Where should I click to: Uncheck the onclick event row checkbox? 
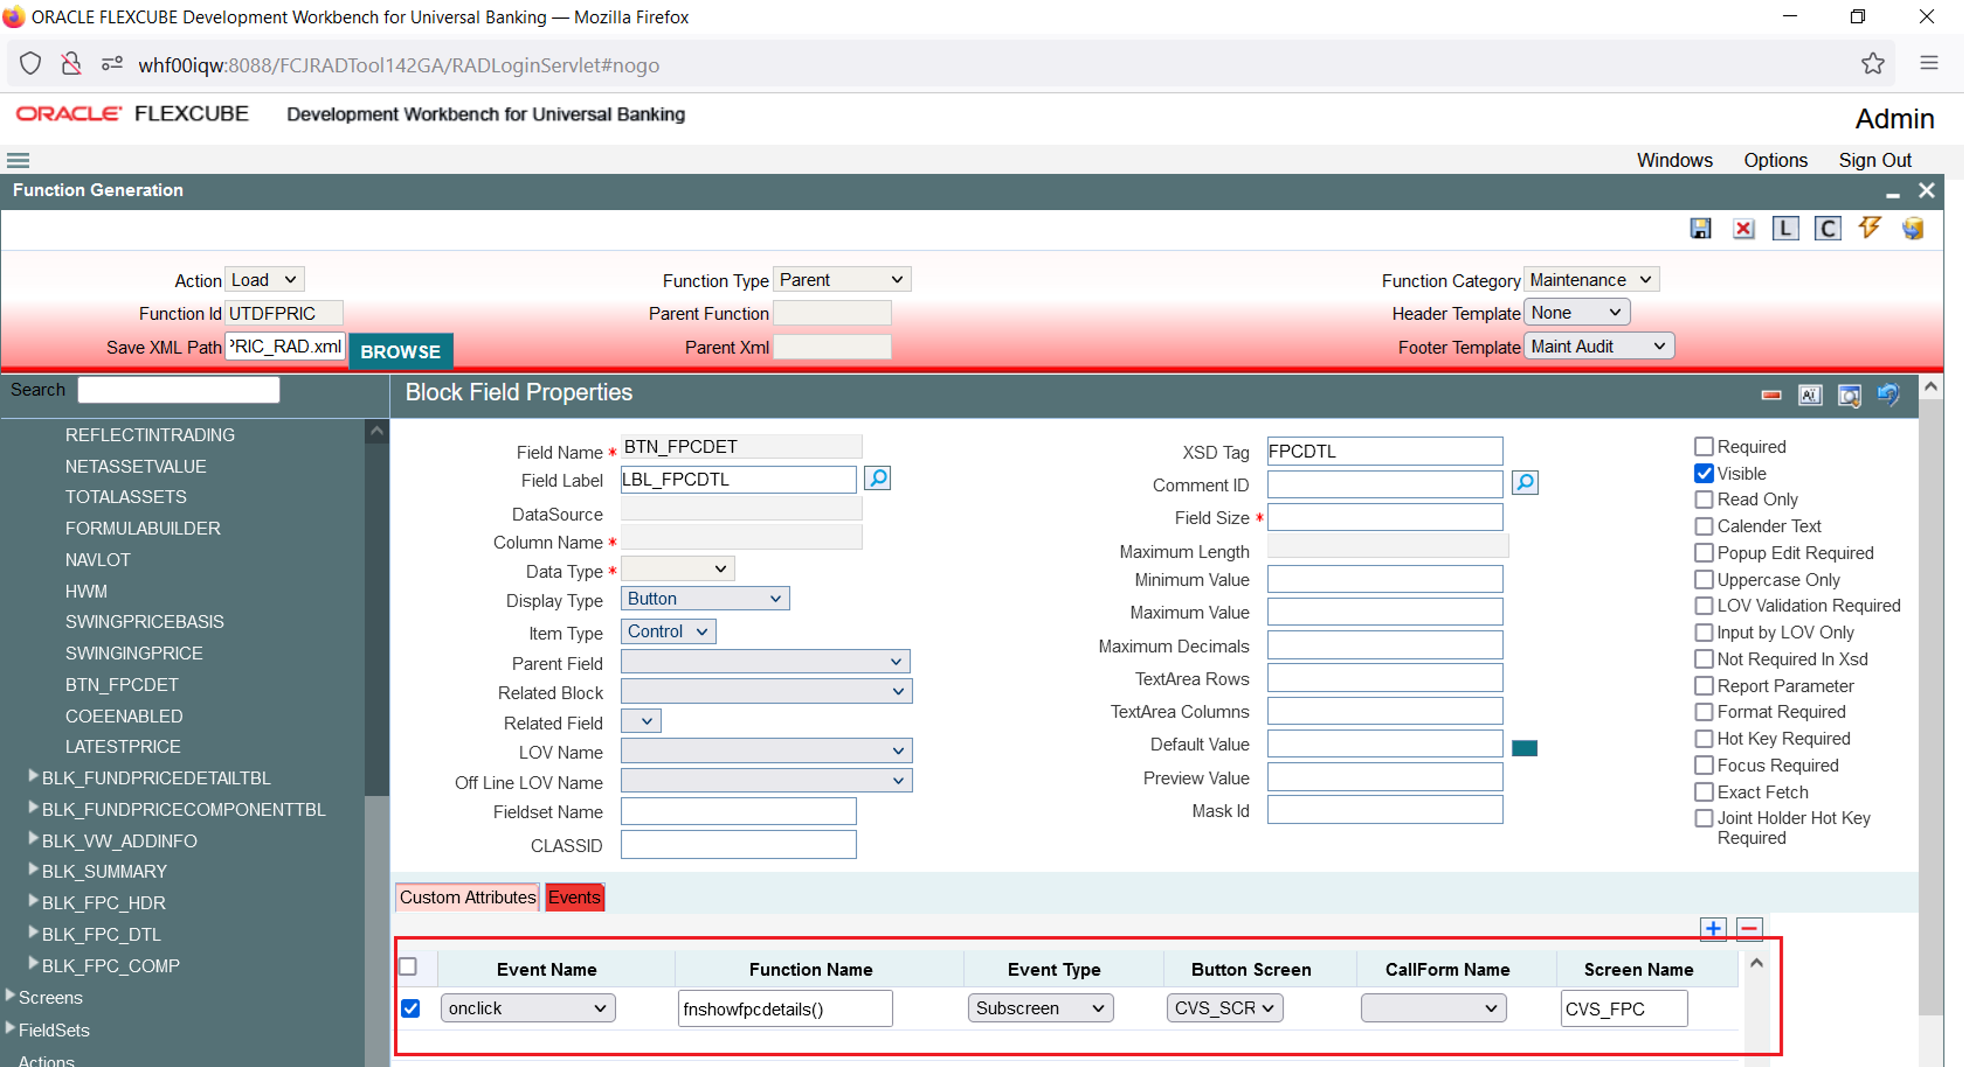coord(410,1008)
